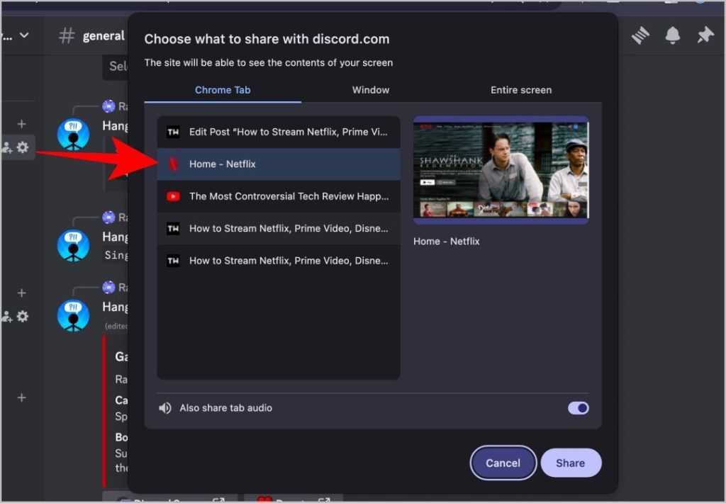
Task: Click the Netflix icon beside Home - Netflix
Action: [x=172, y=164]
